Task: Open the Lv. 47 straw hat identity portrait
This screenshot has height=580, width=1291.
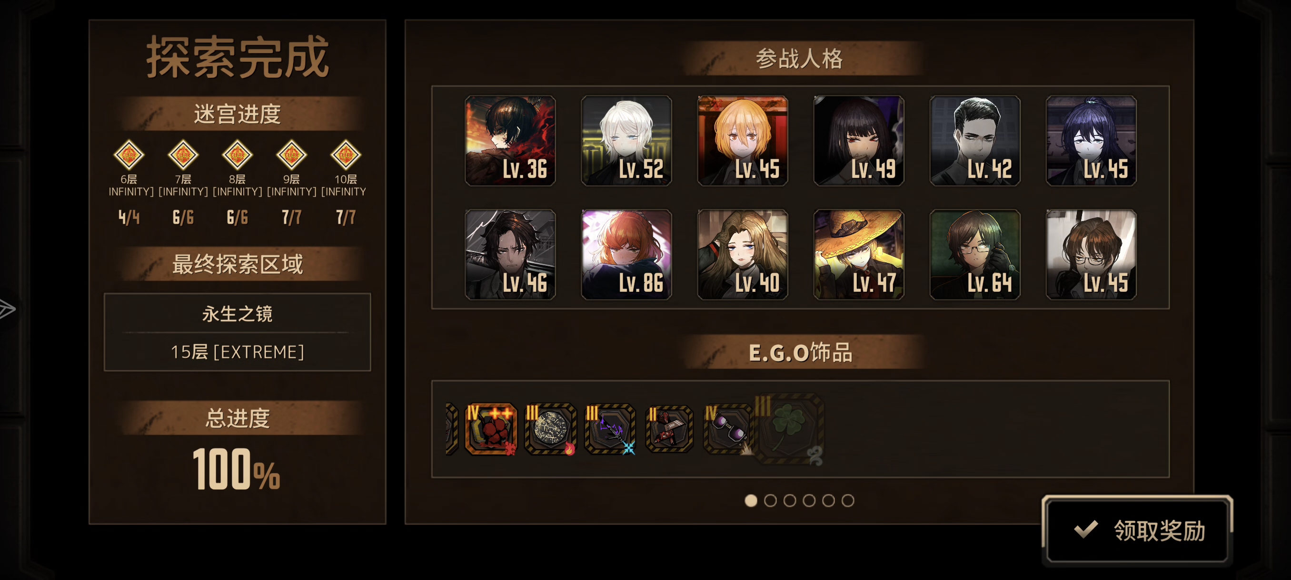Action: [859, 255]
